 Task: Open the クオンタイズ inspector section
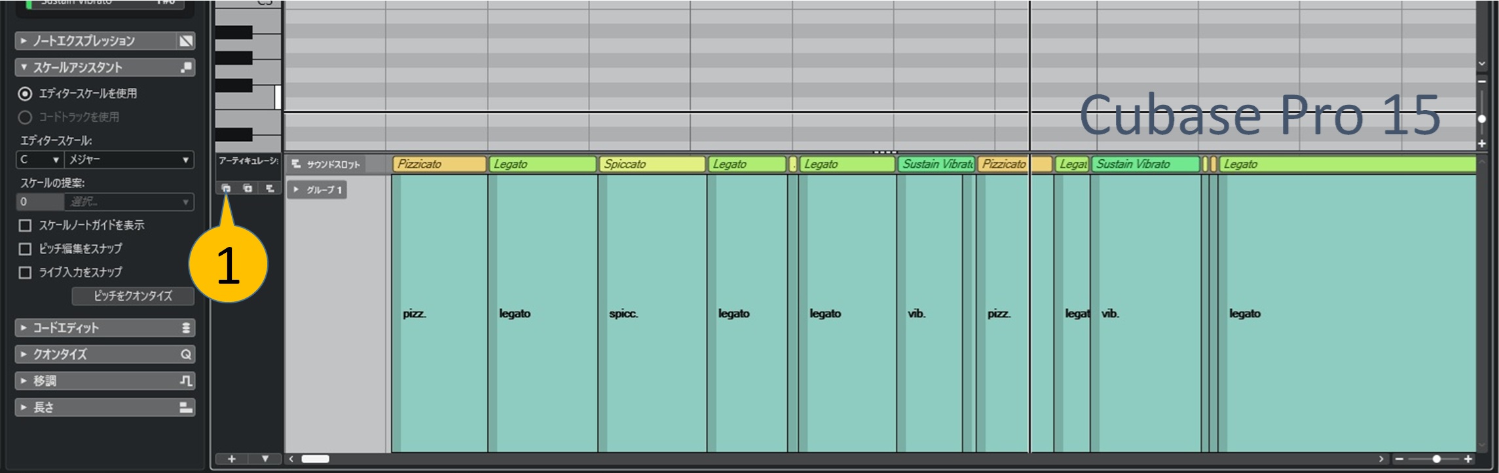pyautogui.click(x=24, y=354)
